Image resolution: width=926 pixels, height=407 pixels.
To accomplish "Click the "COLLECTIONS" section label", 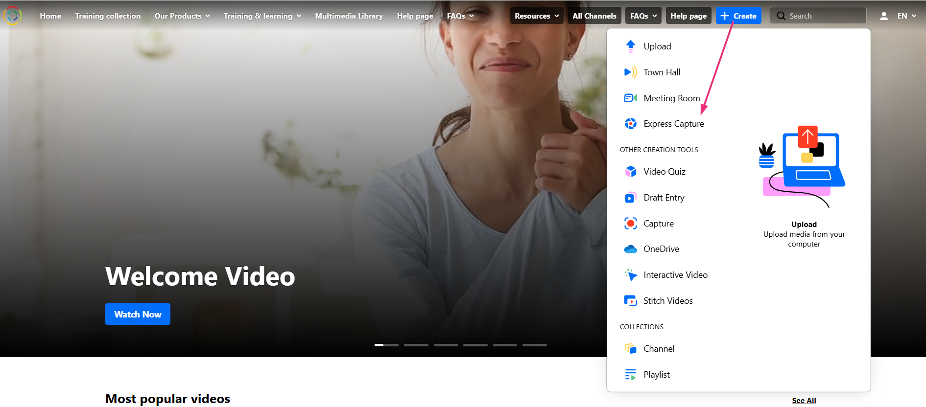I will (642, 327).
